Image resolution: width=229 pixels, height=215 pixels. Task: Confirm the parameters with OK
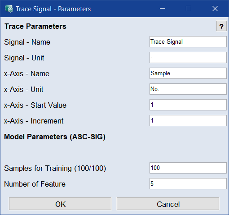(60, 204)
